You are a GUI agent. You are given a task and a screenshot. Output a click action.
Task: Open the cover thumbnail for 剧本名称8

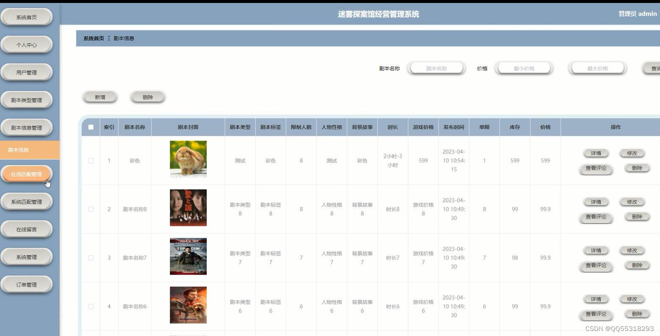[188, 208]
